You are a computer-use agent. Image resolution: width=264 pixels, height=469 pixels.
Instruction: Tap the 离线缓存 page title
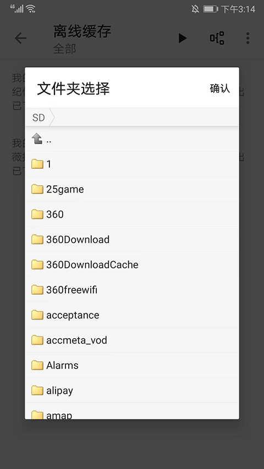point(82,31)
